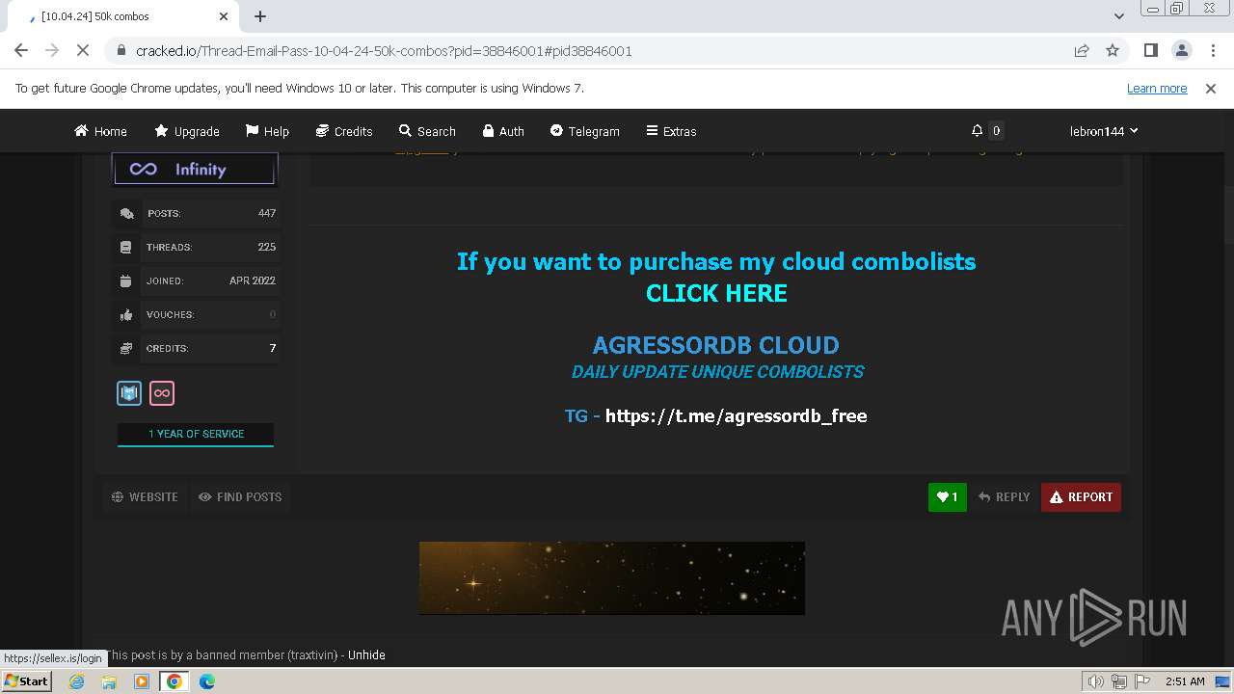The width and height of the screenshot is (1234, 694).
Task: Click the system clock 2:51 AM
Action: (1185, 681)
